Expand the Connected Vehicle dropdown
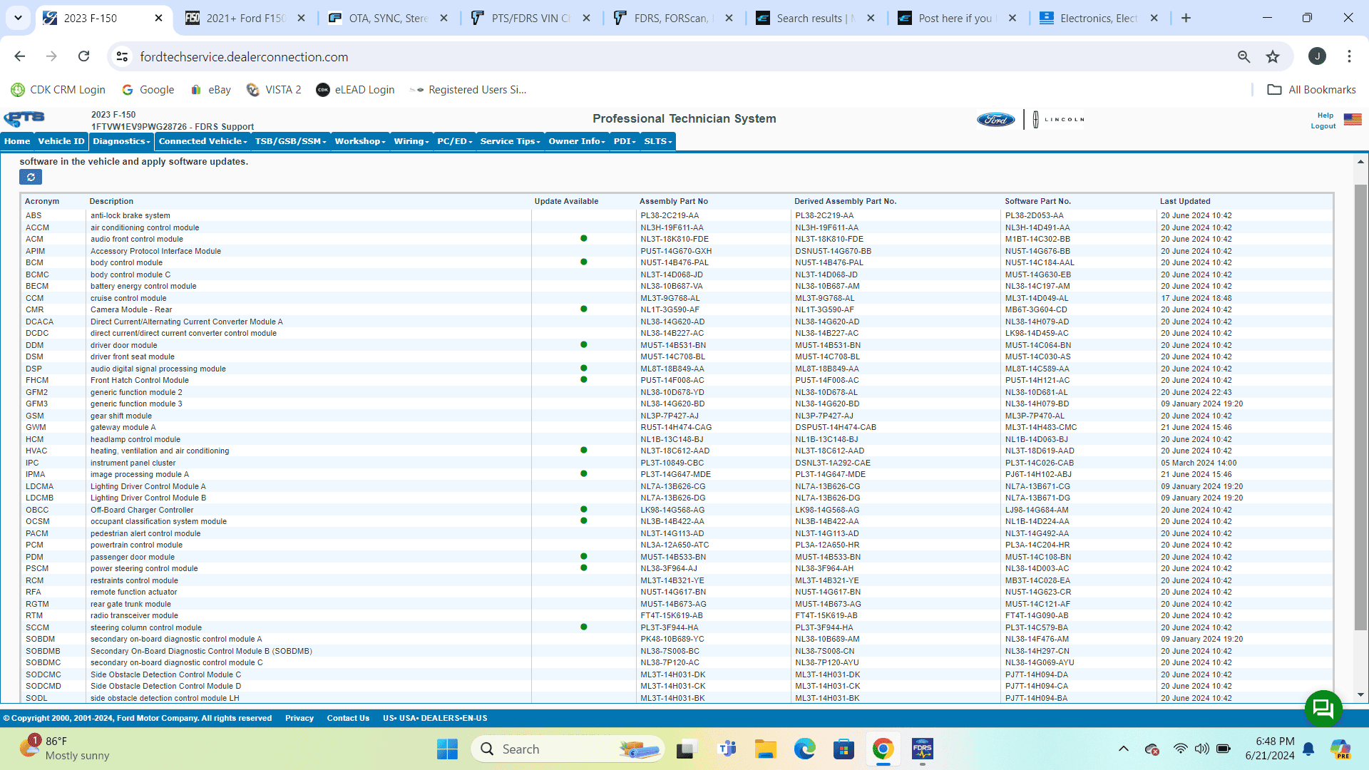This screenshot has width=1369, height=770. pyautogui.click(x=202, y=141)
